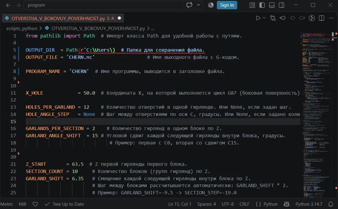338x209 pixels.
Task: Toggle the secondary side bar
Action: (x=282, y=5)
